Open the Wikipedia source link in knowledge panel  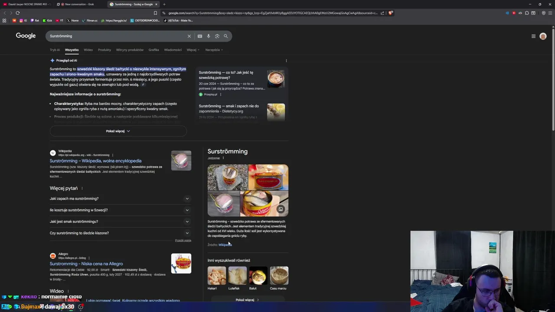tap(225, 245)
